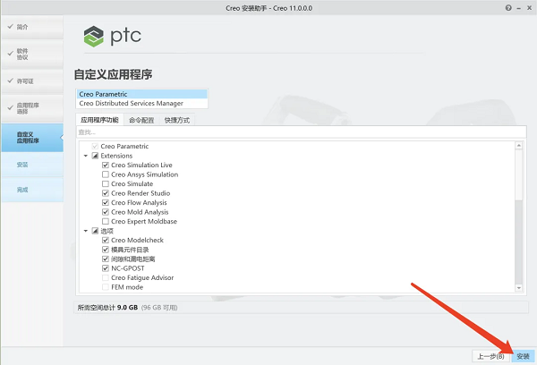Switch to 命令配置 tab
The width and height of the screenshot is (537, 365).
(141, 120)
